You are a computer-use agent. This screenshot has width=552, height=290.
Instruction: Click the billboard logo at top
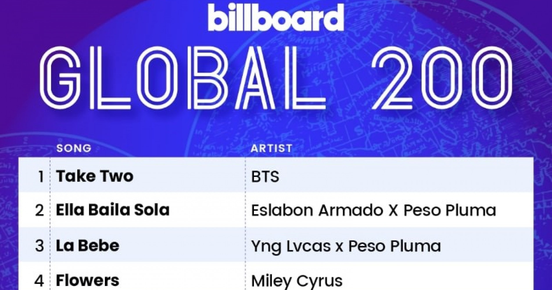(x=276, y=18)
